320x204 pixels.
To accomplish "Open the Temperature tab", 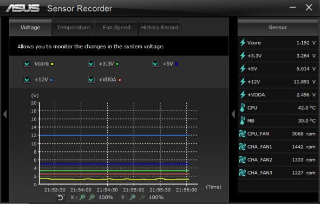I will 74,28.
